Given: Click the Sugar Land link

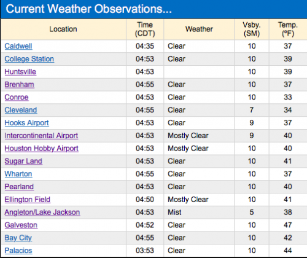Looking at the screenshot, I should click(x=23, y=161).
